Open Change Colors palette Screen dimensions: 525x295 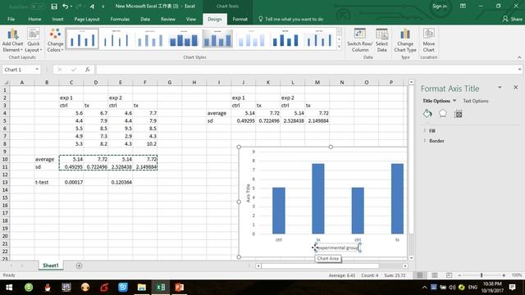[55, 40]
